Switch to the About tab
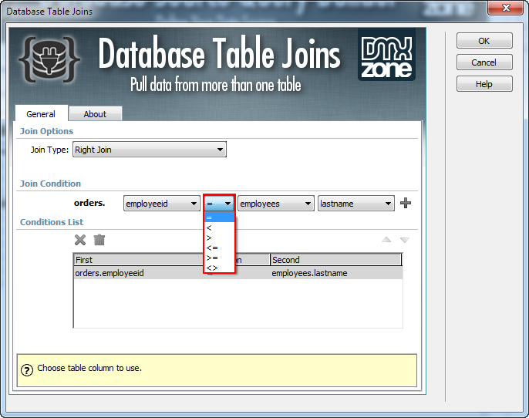The image size is (529, 418). click(x=95, y=114)
